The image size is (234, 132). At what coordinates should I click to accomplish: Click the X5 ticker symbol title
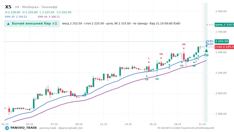point(8,7)
